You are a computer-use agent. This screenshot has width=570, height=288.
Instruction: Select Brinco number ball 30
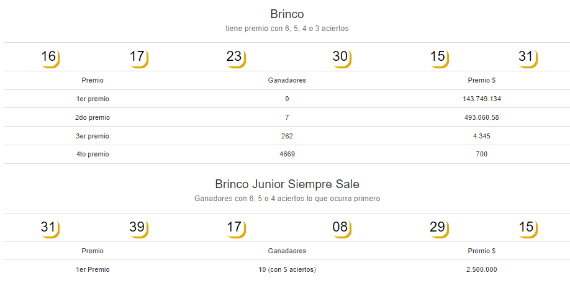(342, 58)
